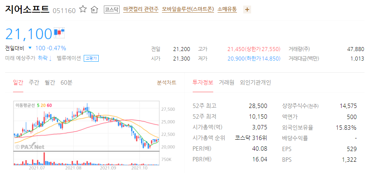
Task: Switch chart to 월간 tab
Action: (x=49, y=82)
